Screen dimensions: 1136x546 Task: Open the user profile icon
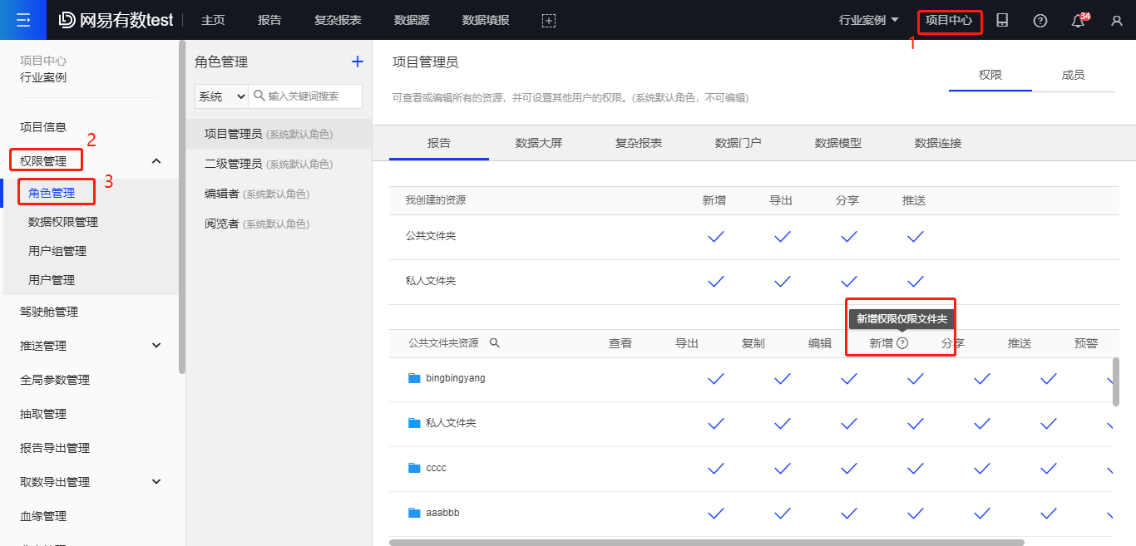tap(1117, 21)
